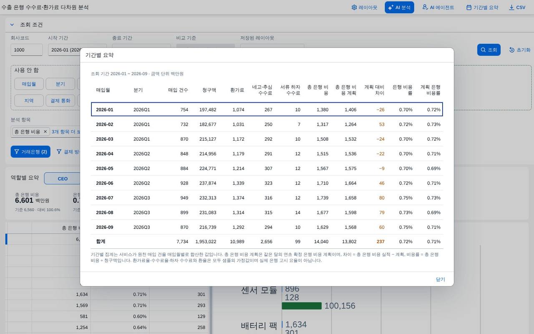Select the 매입월 dimension chip
Image resolution: width=534 pixels, height=334 pixels.
[29, 84]
